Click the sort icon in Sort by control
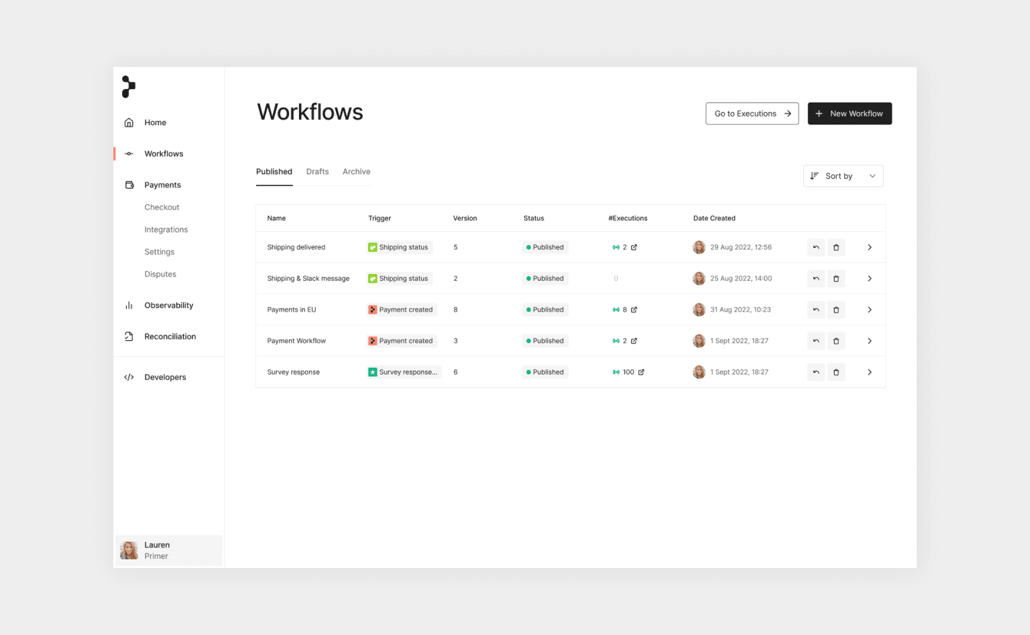 click(x=814, y=176)
